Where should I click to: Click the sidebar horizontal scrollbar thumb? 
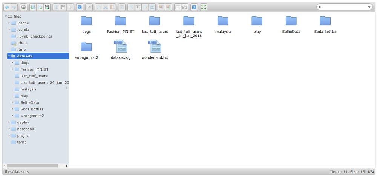[x=32, y=166]
